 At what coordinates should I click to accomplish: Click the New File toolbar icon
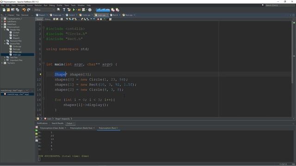(4, 10)
